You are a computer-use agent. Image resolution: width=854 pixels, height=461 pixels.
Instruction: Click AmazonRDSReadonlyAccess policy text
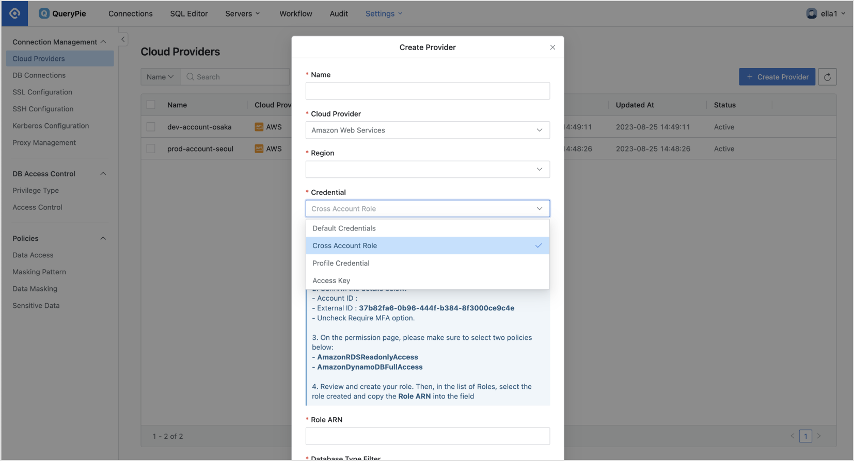368,357
